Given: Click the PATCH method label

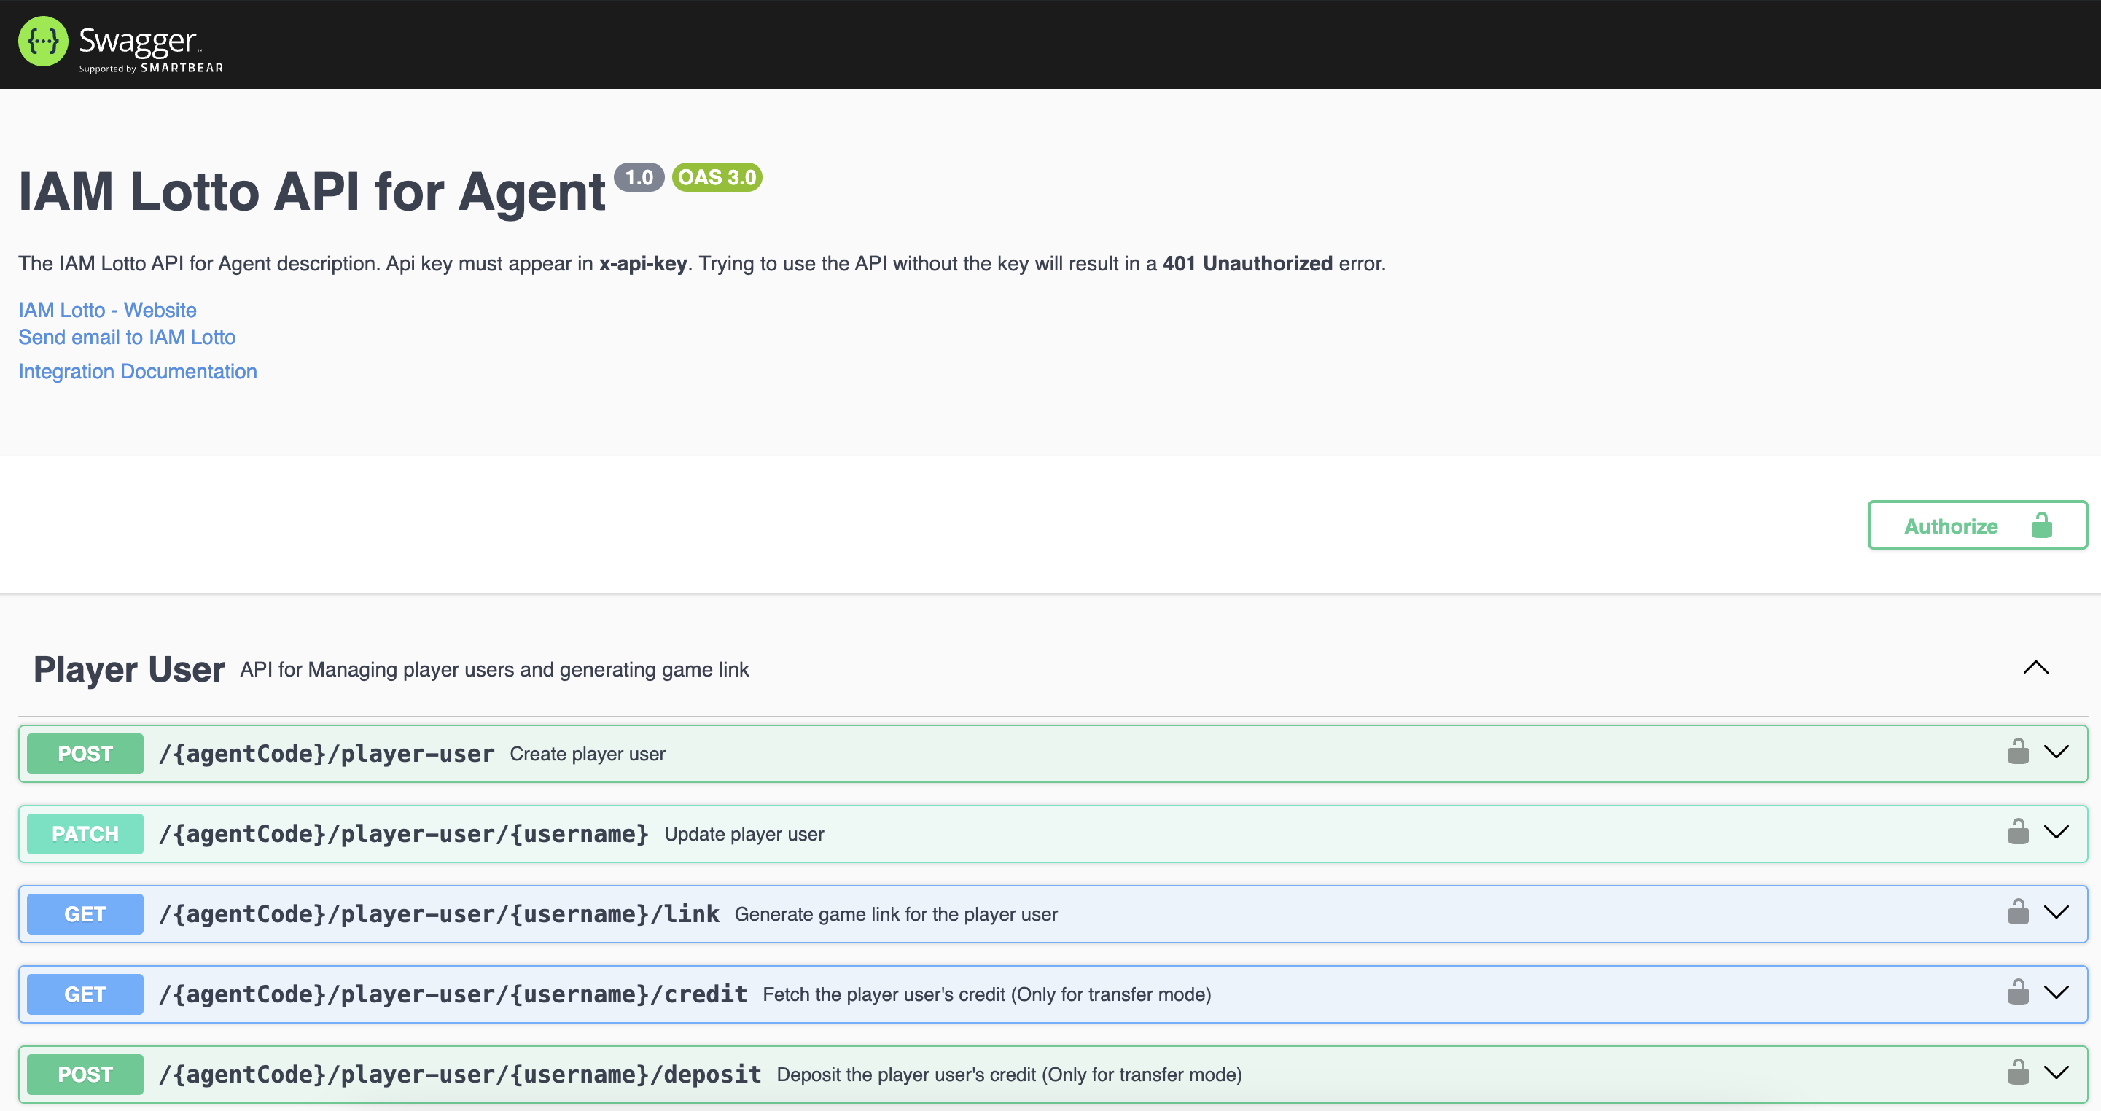Looking at the screenshot, I should [85, 834].
